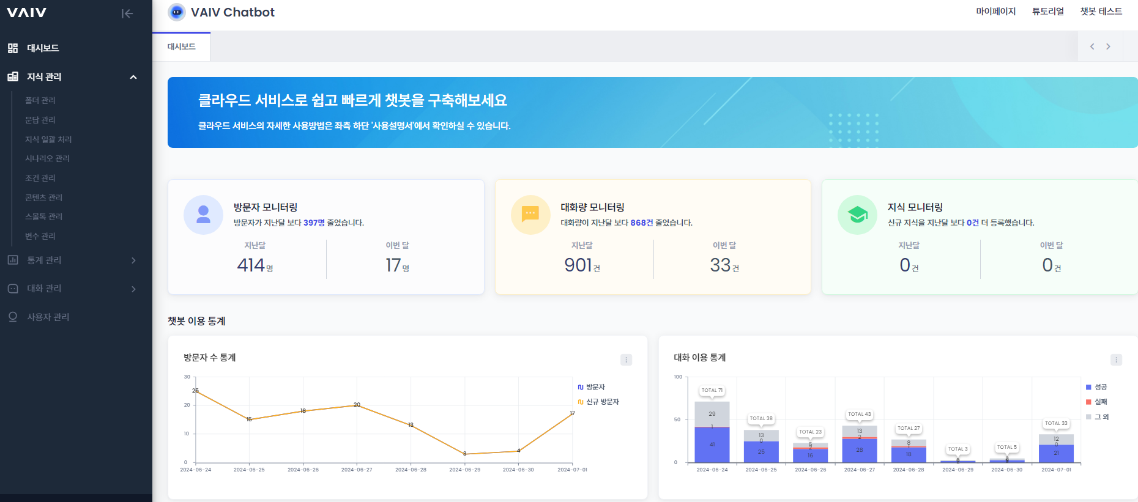
Task: Open 조건 관리 submenu item
Action: [40, 178]
